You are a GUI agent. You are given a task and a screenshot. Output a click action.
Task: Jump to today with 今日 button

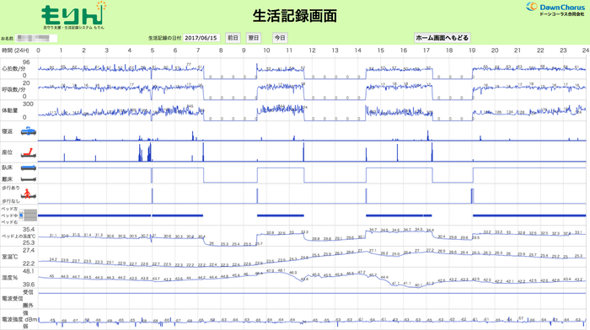click(x=280, y=38)
